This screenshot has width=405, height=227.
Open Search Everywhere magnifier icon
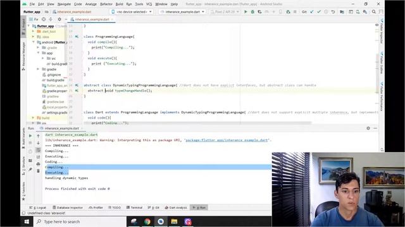pos(374,12)
